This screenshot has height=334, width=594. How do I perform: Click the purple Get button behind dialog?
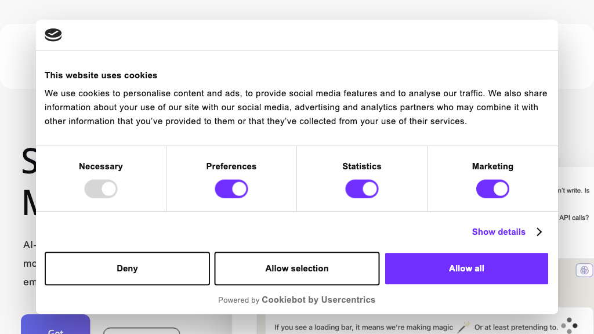point(56,326)
